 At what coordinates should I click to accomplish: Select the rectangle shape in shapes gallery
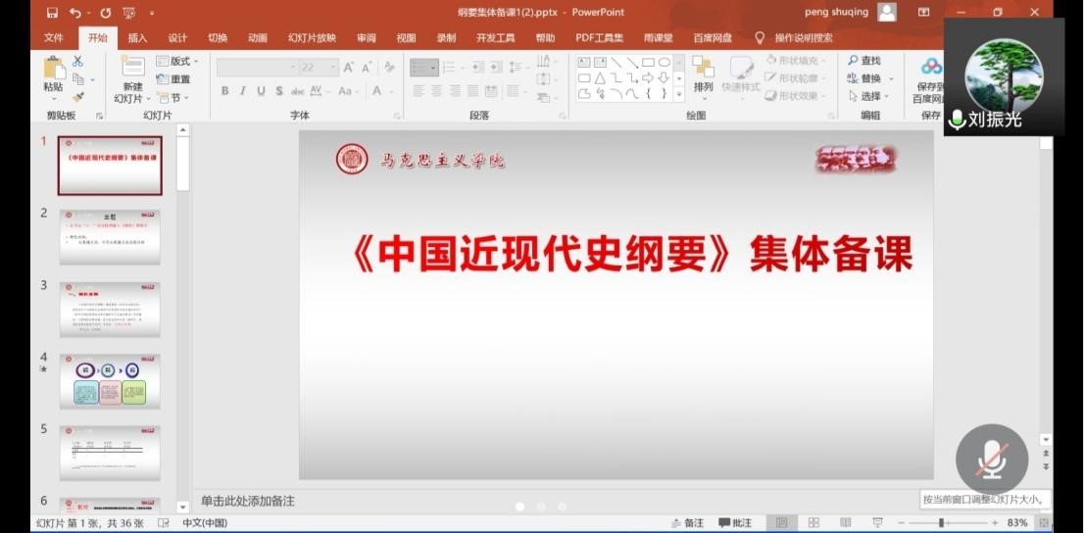coord(648,62)
